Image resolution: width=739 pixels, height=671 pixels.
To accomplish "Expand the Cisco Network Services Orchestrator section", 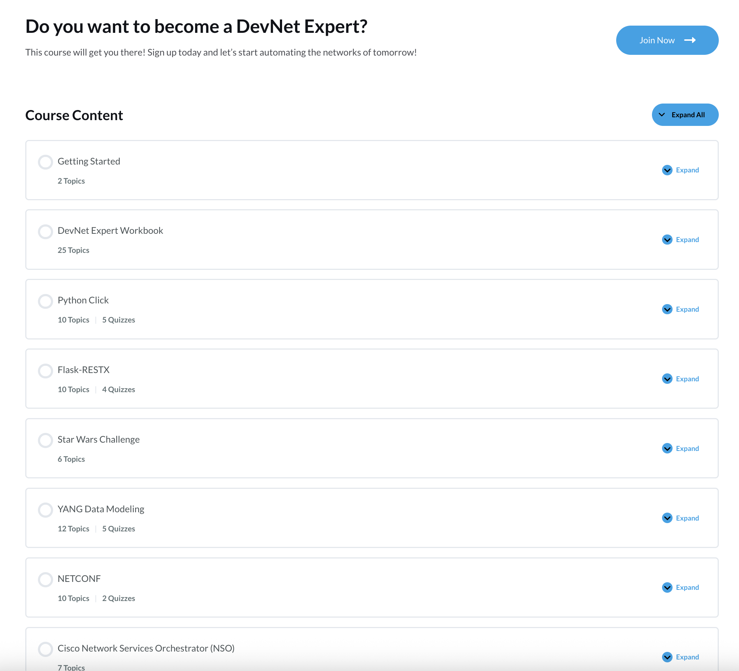I will pyautogui.click(x=687, y=657).
